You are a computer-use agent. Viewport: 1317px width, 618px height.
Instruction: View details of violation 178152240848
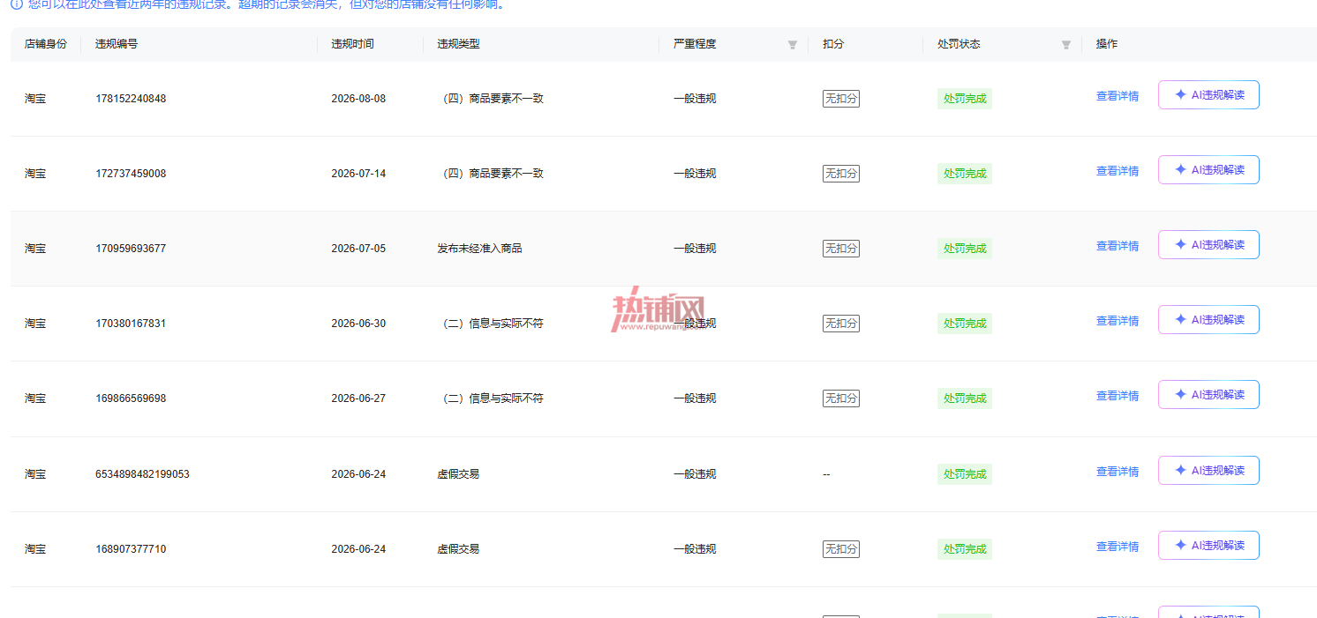coord(1117,96)
